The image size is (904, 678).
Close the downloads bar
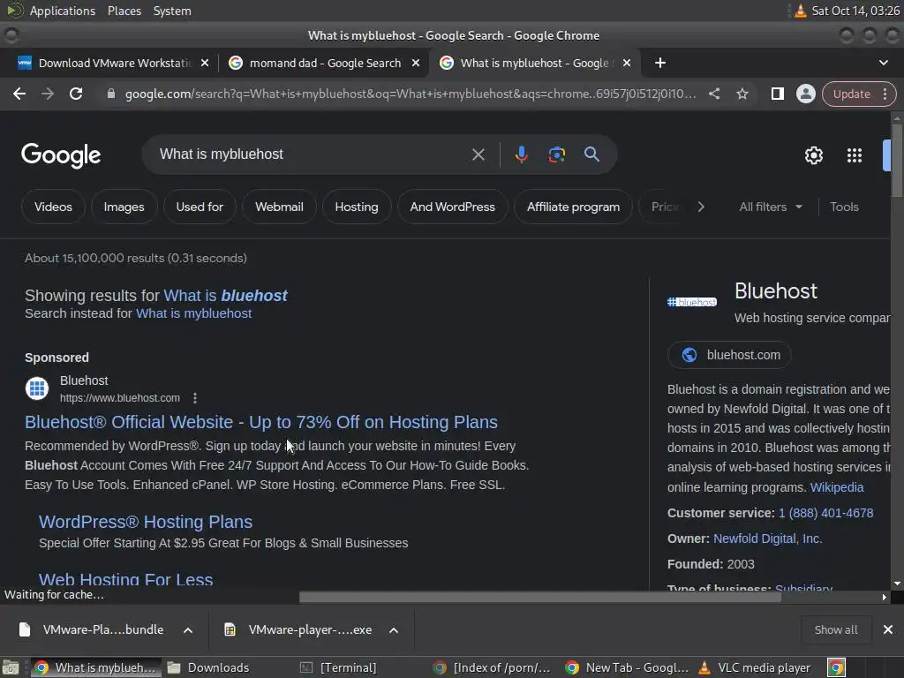point(888,629)
